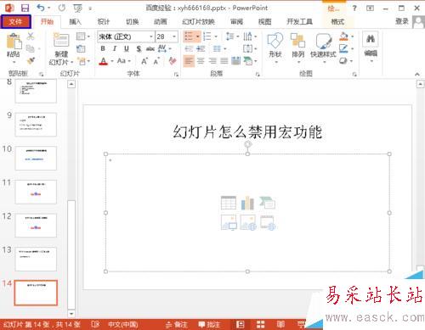Toggle center text alignment
The height and width of the screenshot is (330, 425).
(201, 61)
